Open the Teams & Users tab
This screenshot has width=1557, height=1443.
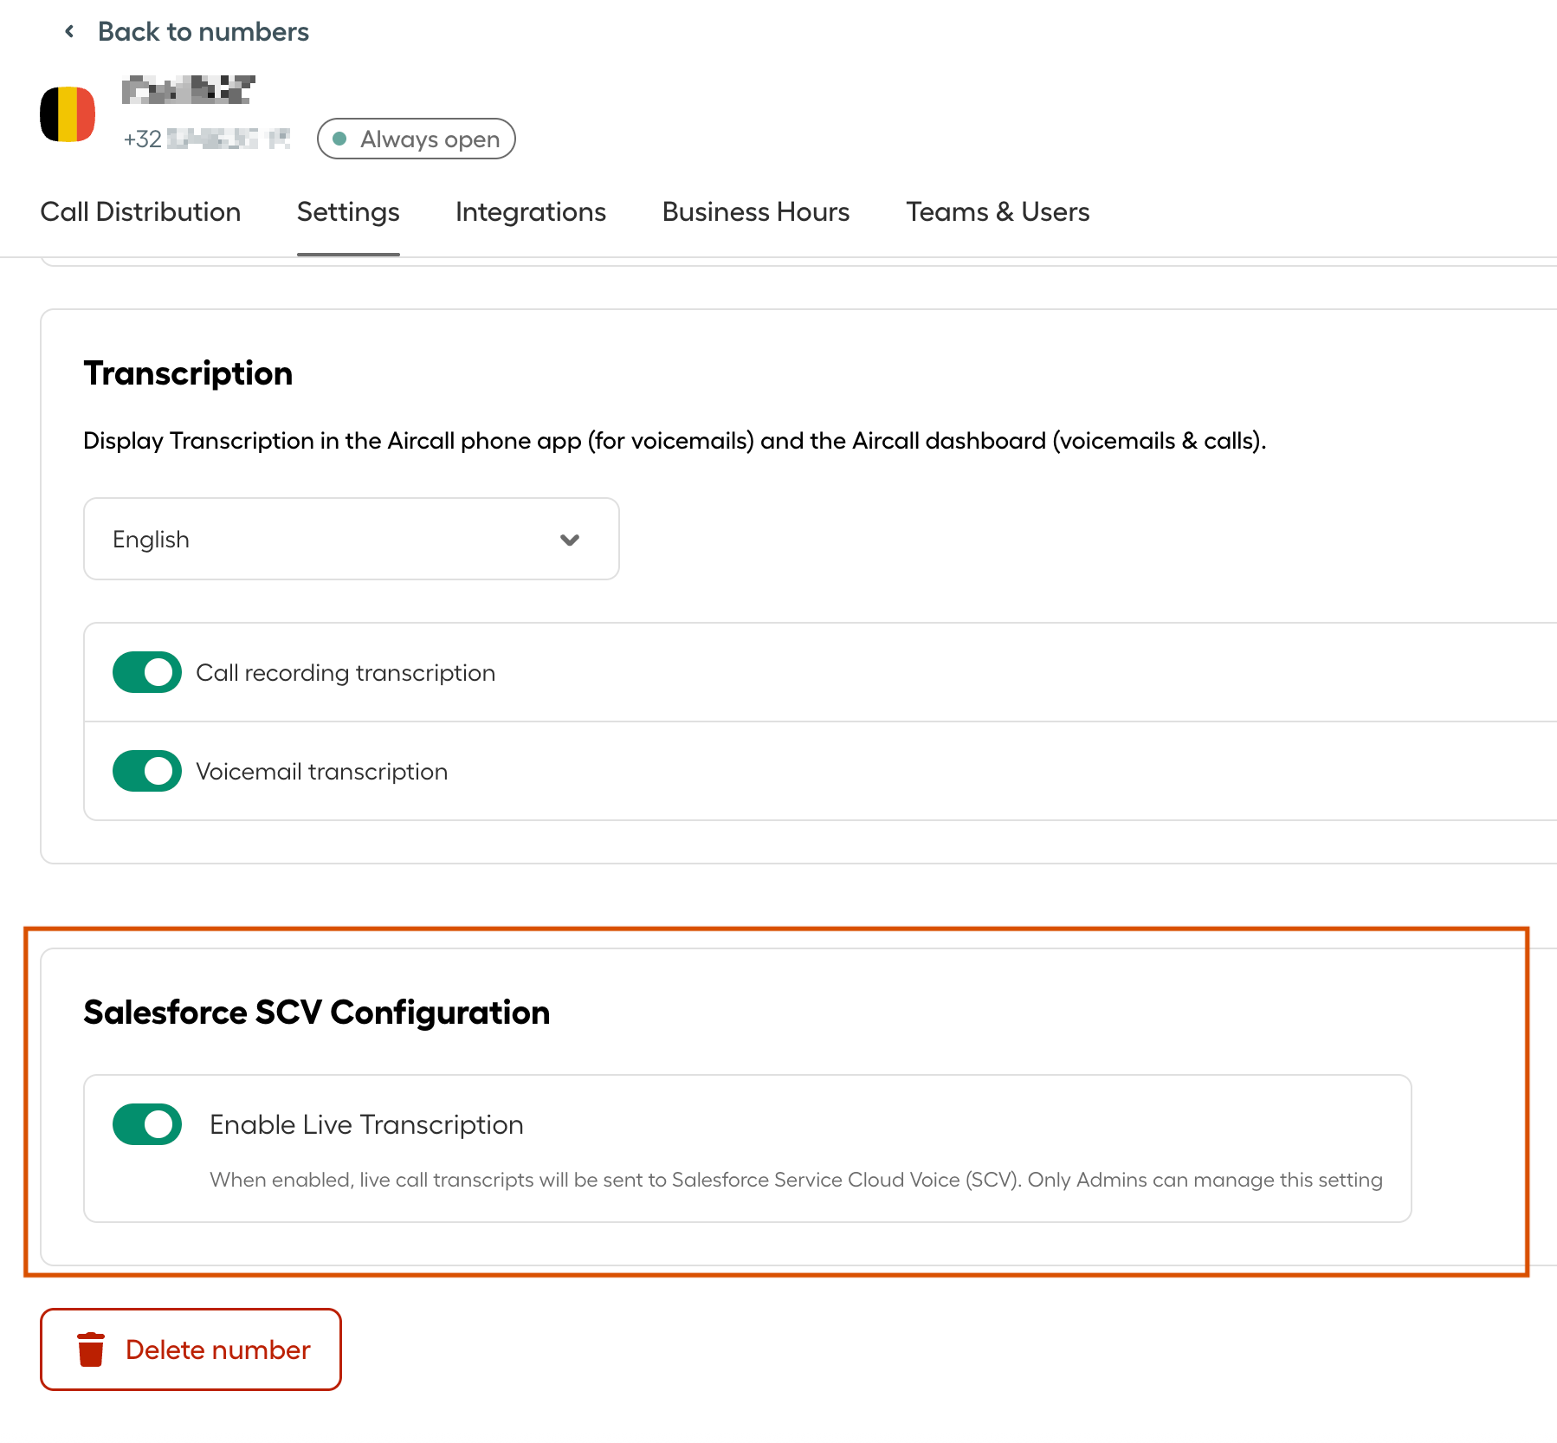click(998, 212)
